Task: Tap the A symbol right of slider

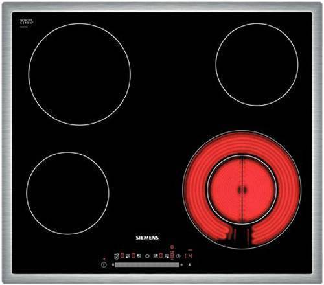Action: (189, 265)
